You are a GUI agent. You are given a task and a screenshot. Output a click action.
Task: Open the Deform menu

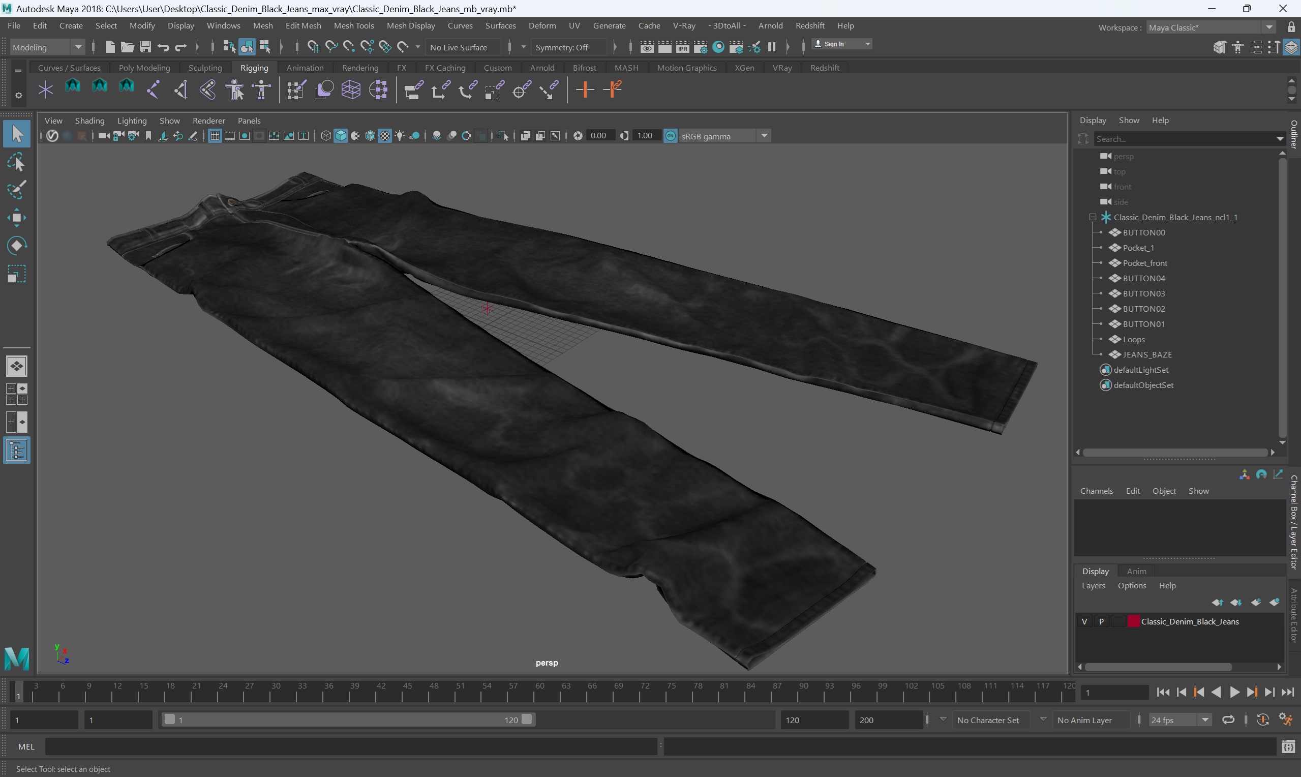tap(542, 25)
